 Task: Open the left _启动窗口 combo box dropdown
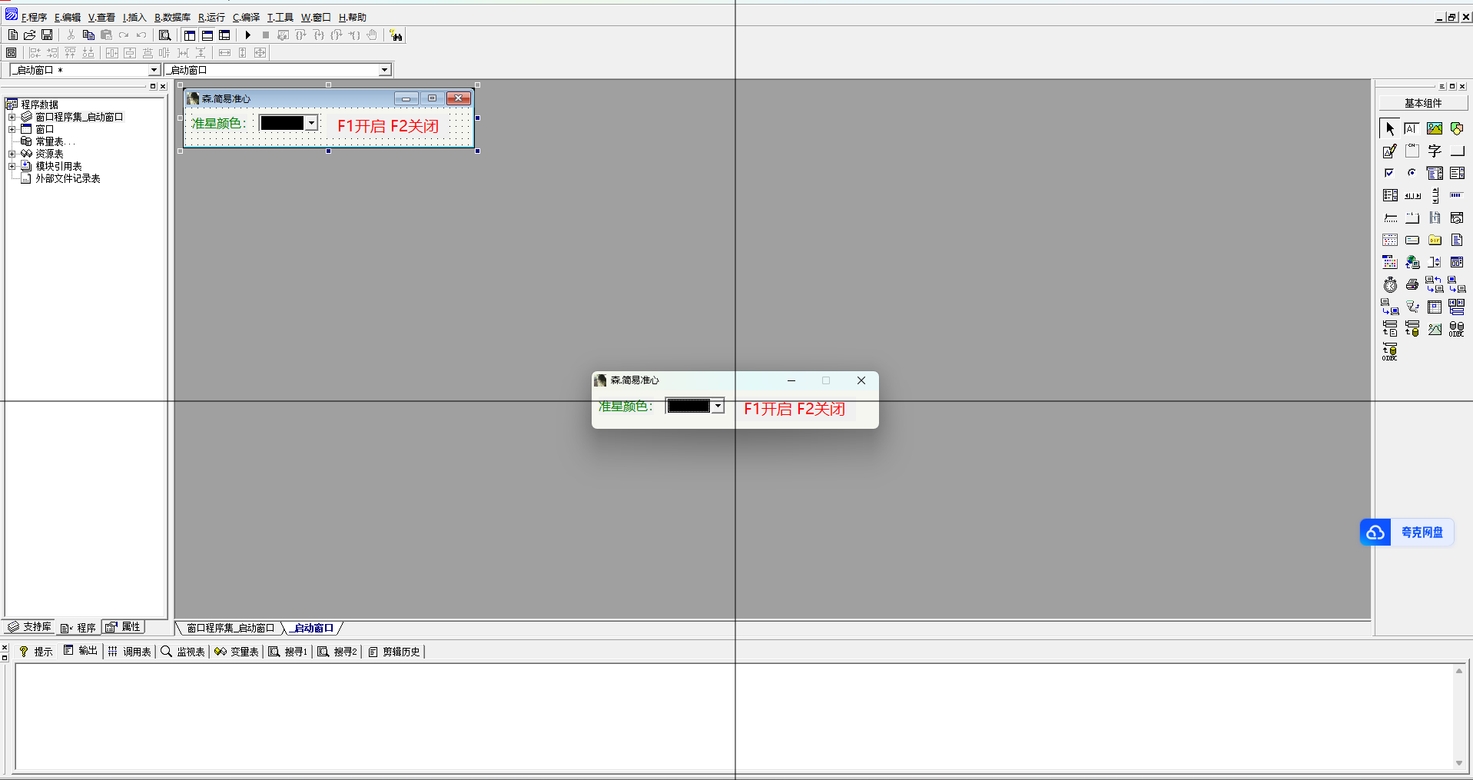[x=154, y=70]
